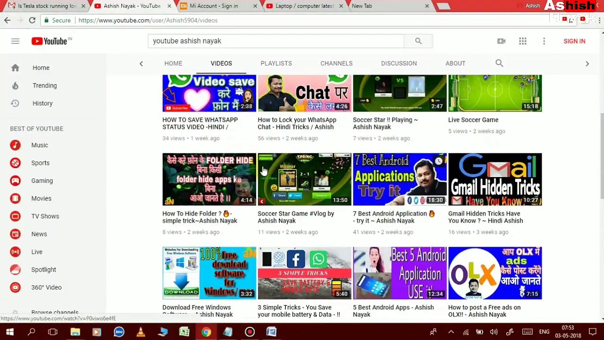Open Browse channels link
Screen dimensions: 604x340
tap(55, 313)
